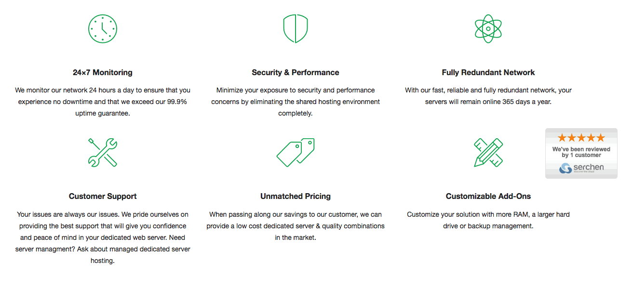Click the 99.9% uptime guarantee paragraph
The image size is (633, 289).
click(103, 102)
